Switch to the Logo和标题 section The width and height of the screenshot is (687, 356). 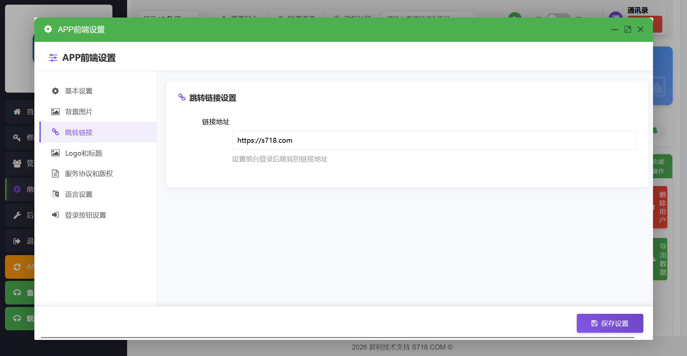[x=83, y=153]
